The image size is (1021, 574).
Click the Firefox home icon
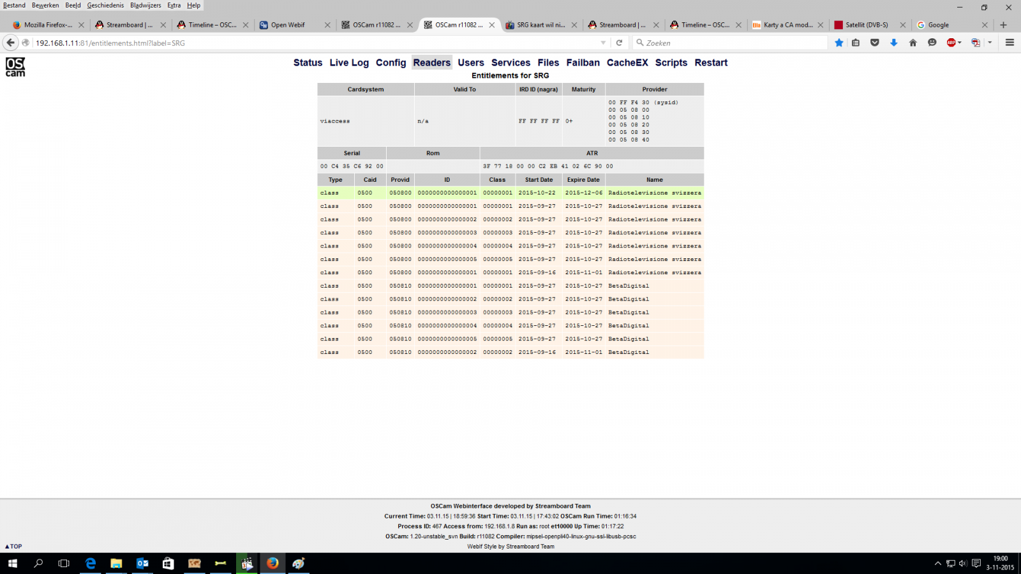[x=913, y=43]
